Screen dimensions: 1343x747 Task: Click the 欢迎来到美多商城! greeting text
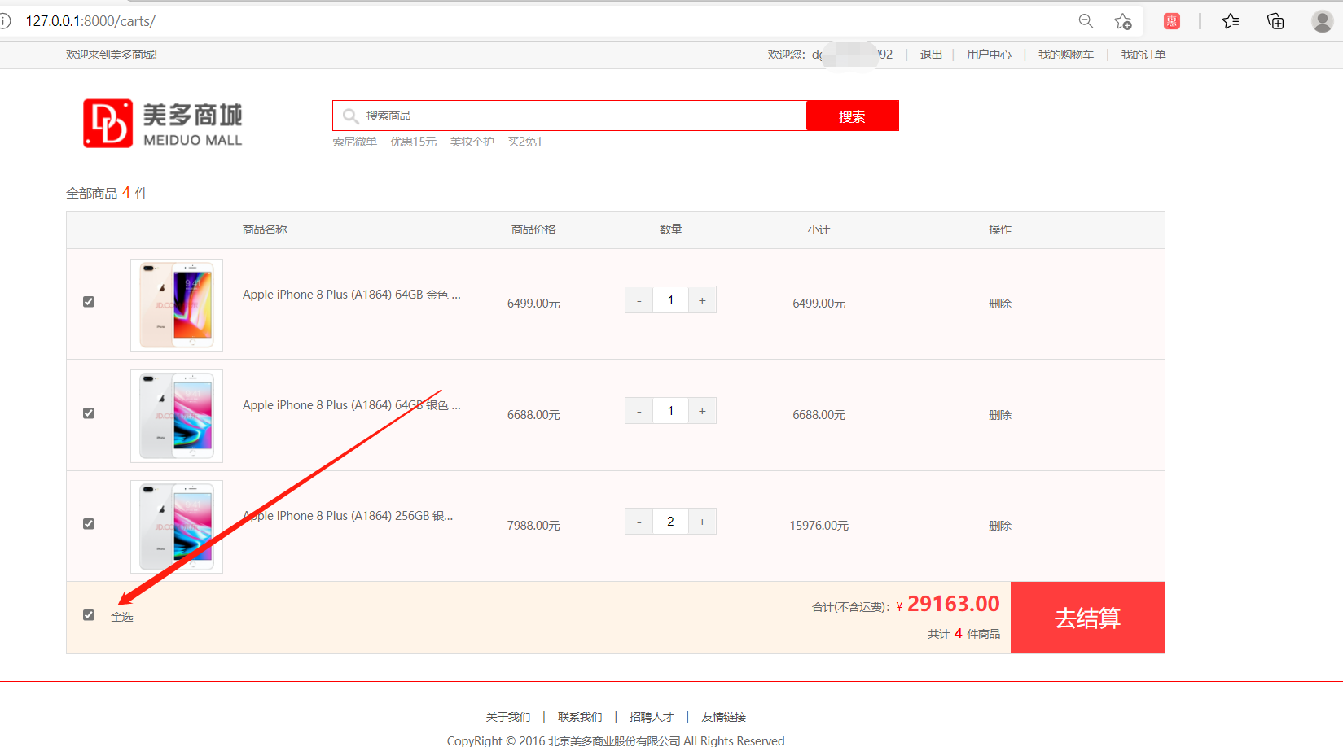coord(112,55)
